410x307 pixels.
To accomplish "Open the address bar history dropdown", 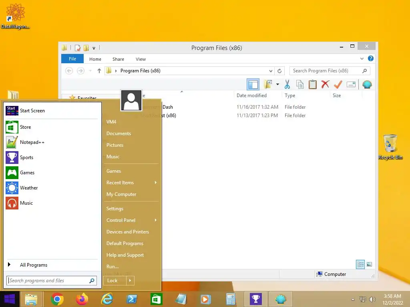I will (271, 71).
